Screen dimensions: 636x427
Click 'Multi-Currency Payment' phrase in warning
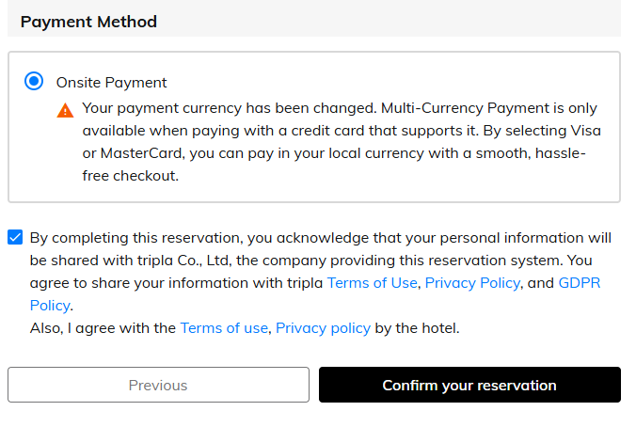click(453, 107)
